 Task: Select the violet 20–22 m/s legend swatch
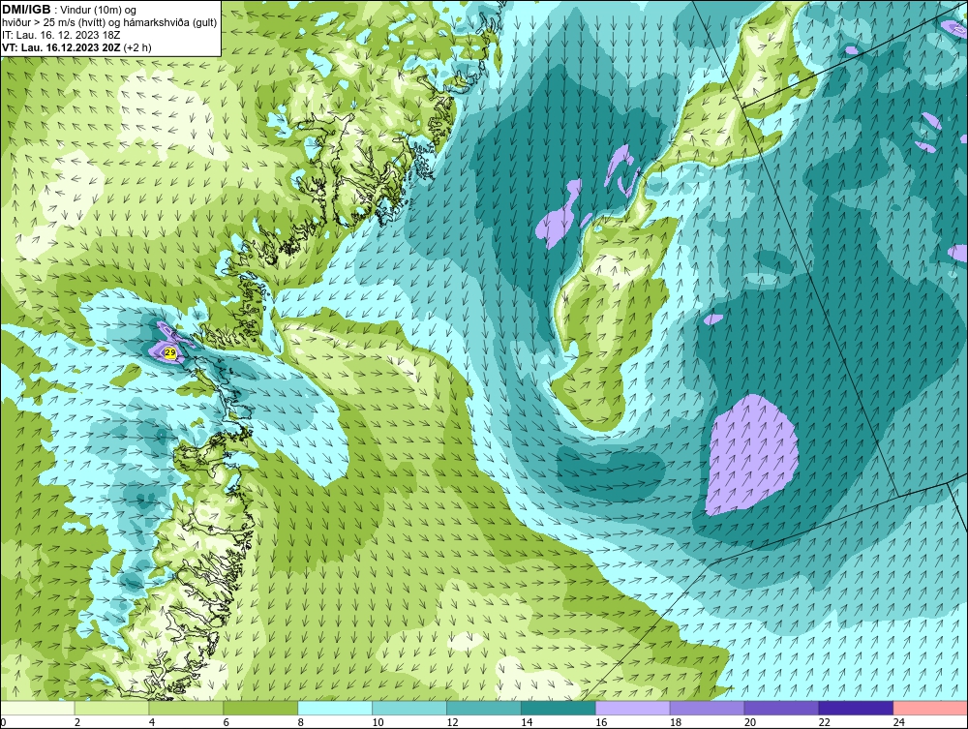pyautogui.click(x=781, y=708)
